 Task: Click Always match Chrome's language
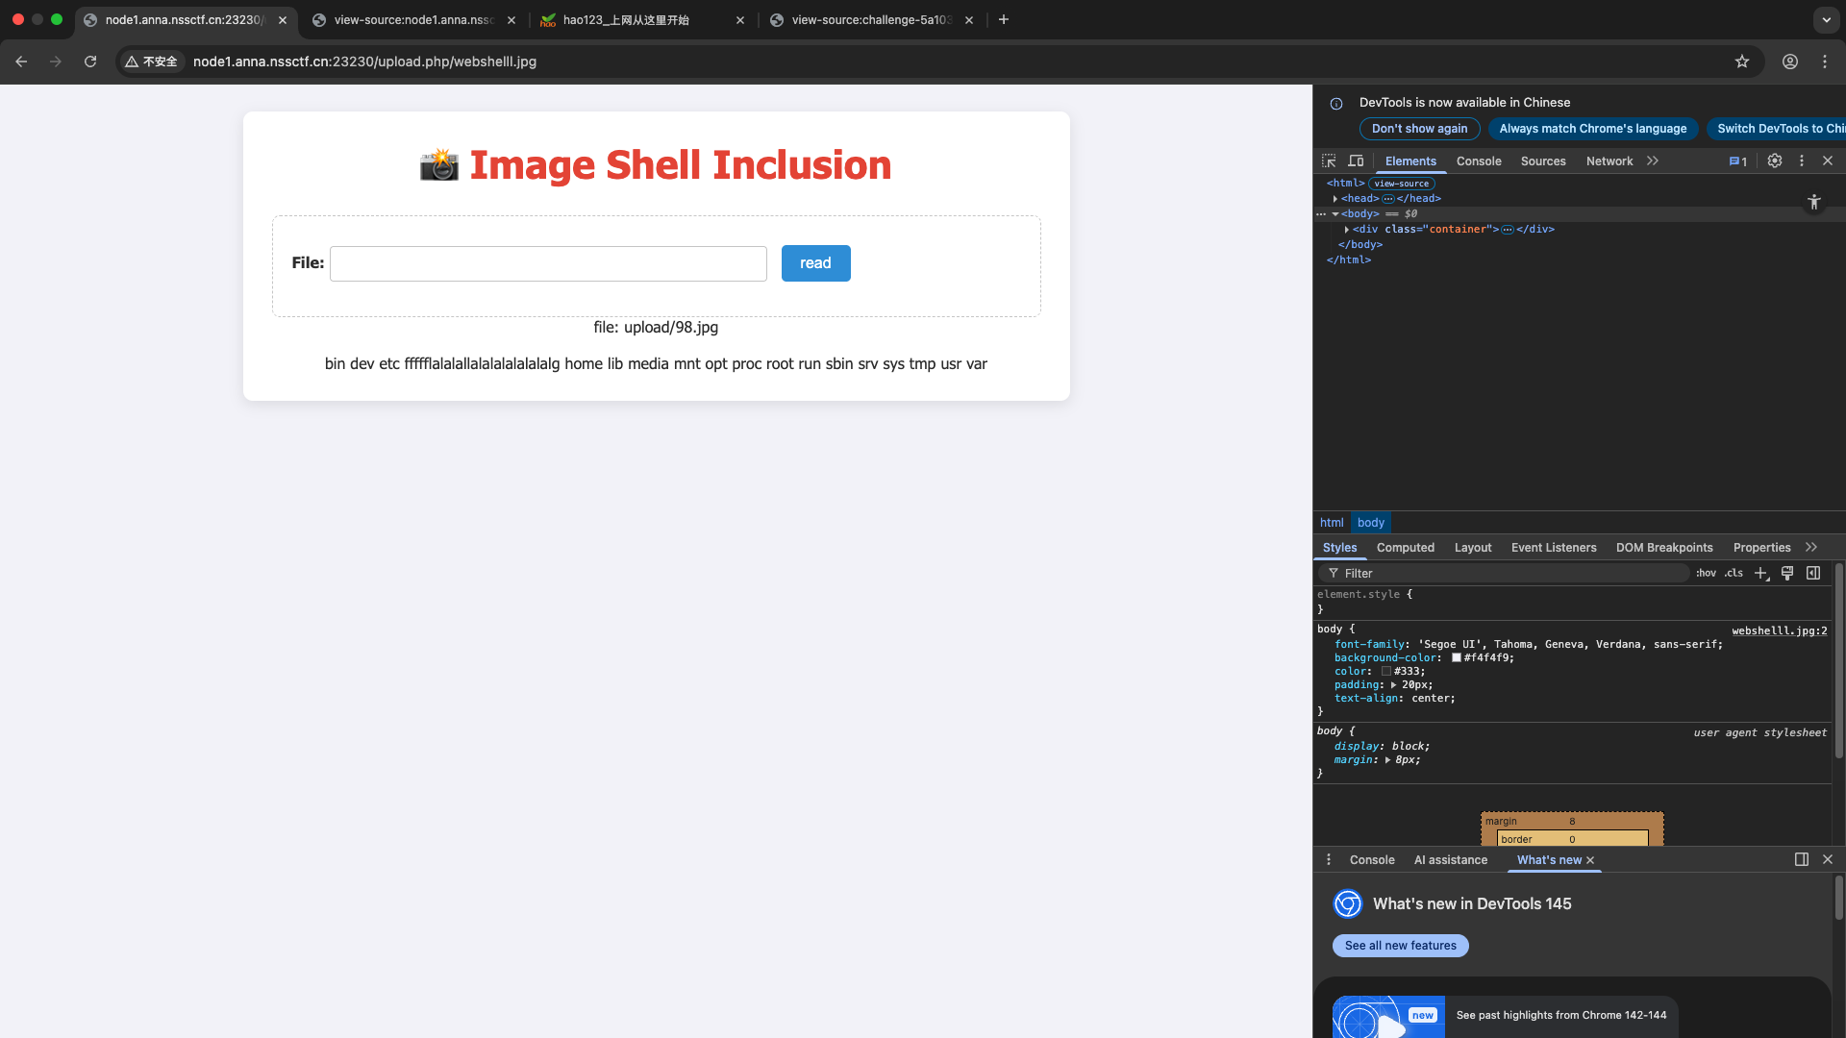(x=1593, y=129)
